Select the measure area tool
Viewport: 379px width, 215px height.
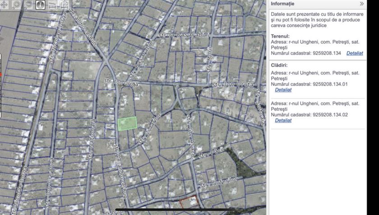(64, 5)
